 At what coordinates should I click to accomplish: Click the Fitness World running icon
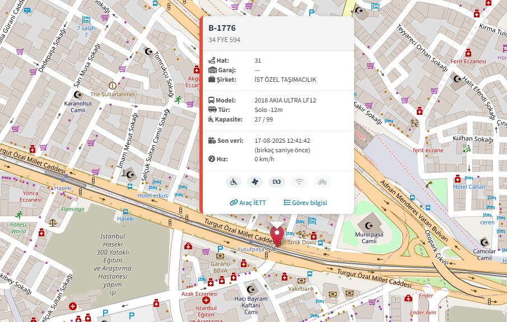(19, 215)
